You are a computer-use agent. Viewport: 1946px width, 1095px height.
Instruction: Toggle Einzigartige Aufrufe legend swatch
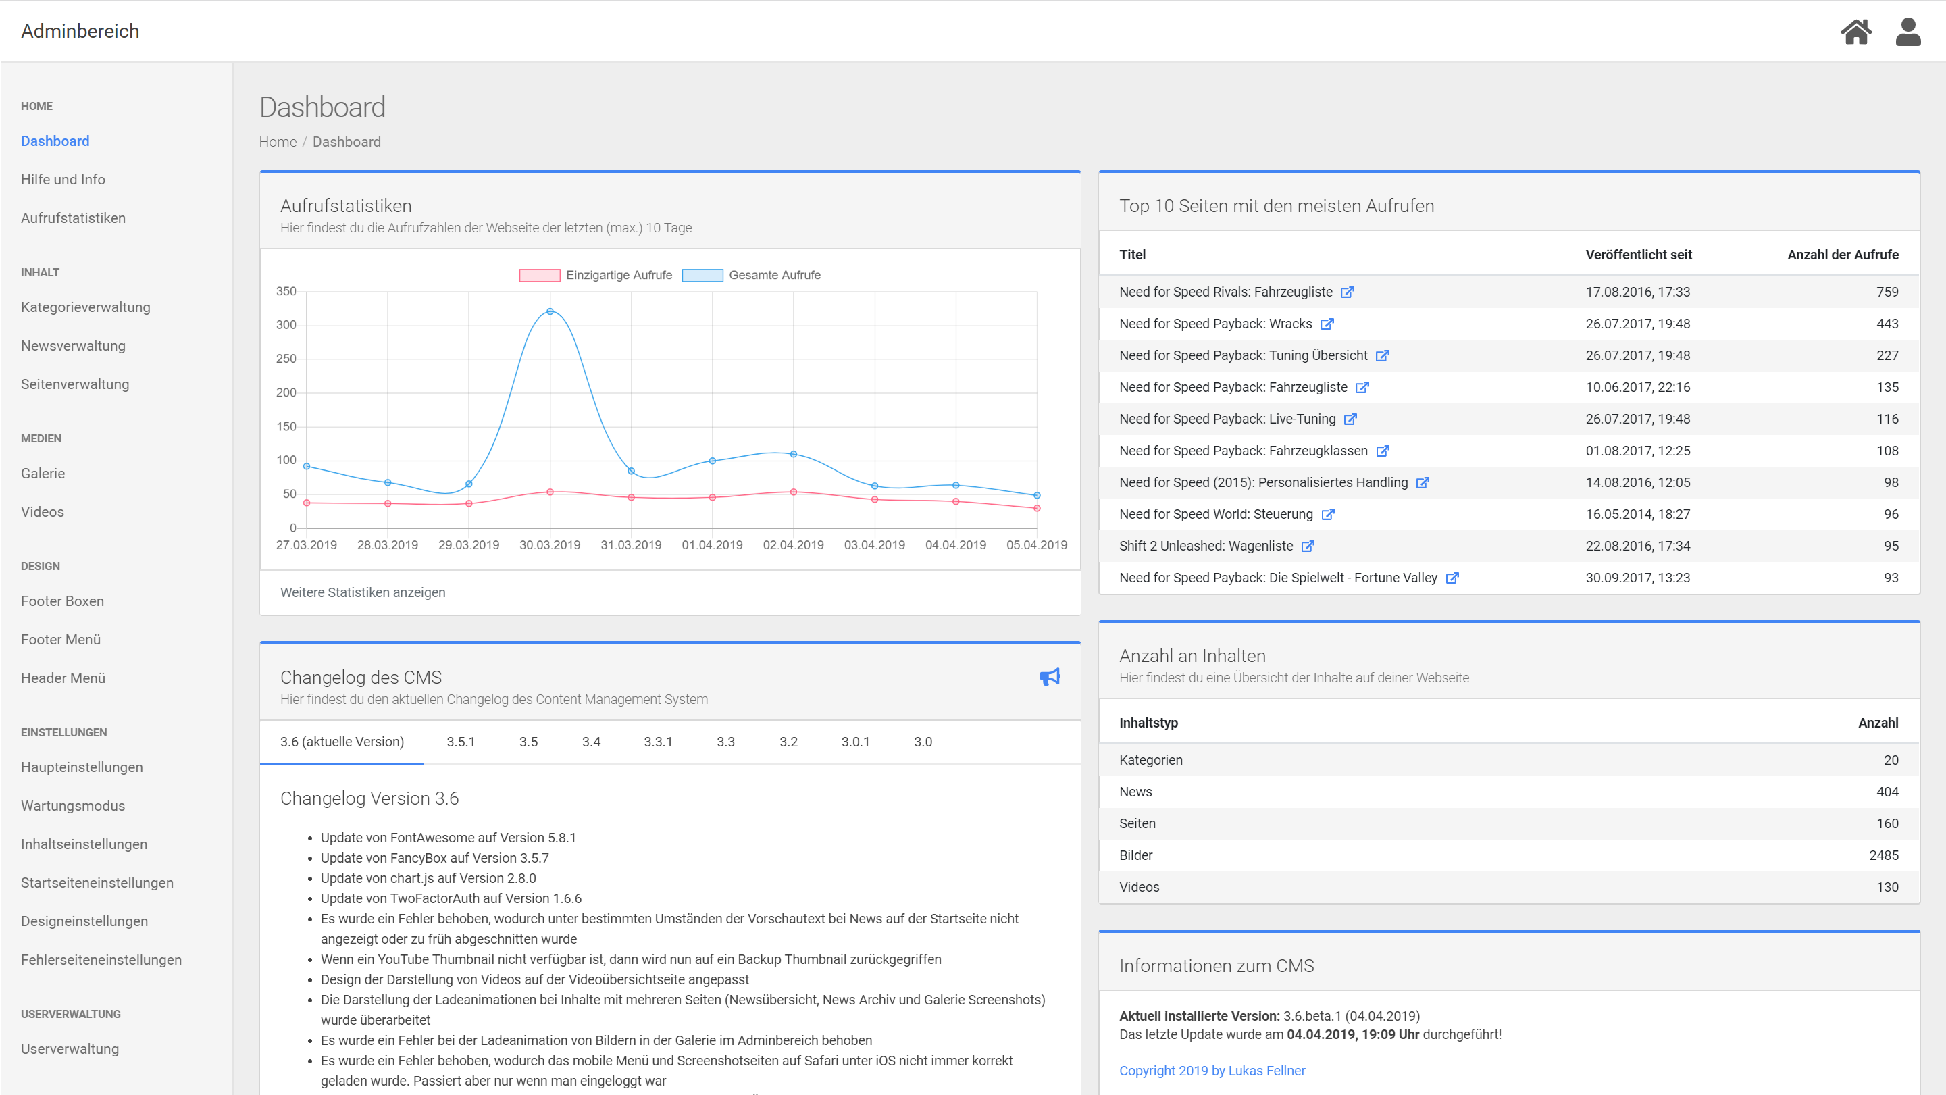(540, 275)
